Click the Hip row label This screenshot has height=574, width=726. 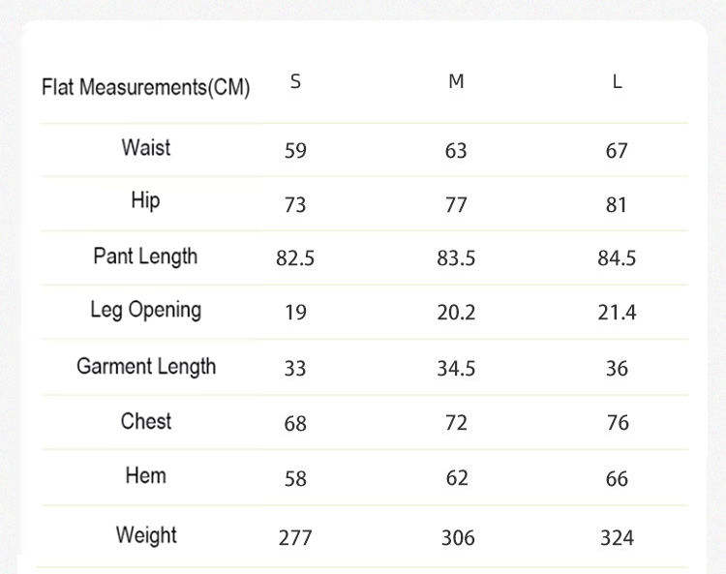[146, 200]
